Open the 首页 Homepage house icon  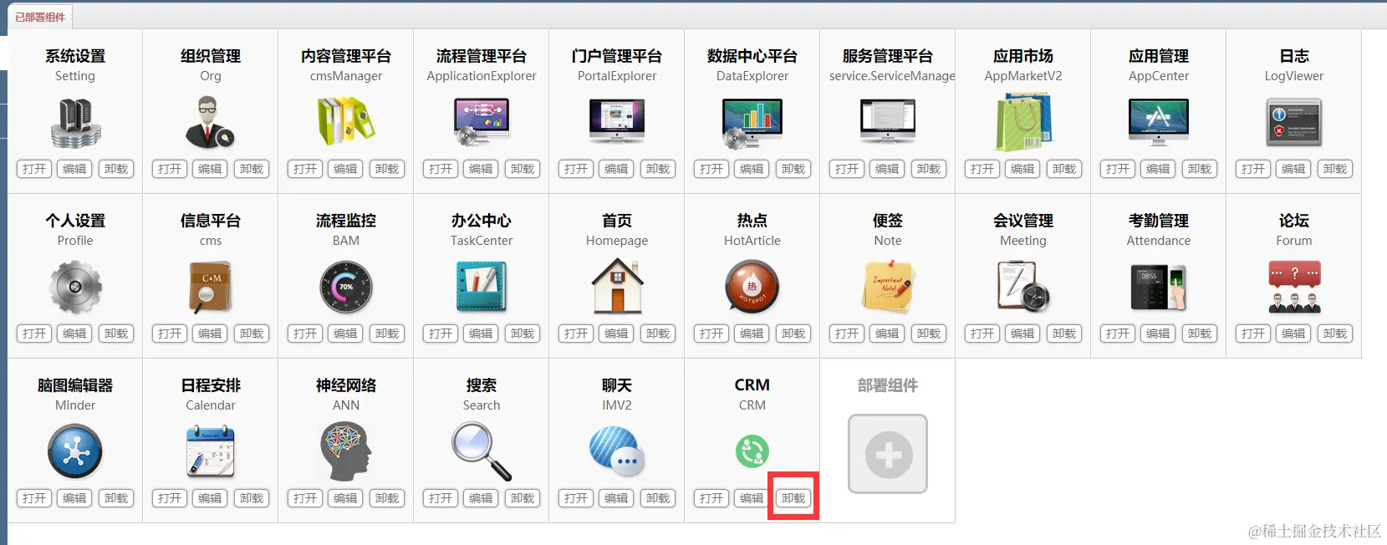coord(617,286)
